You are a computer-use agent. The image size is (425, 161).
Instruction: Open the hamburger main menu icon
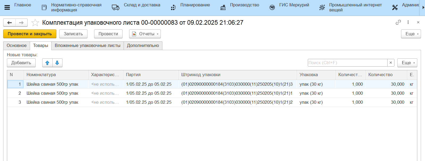click(x=7, y=7)
